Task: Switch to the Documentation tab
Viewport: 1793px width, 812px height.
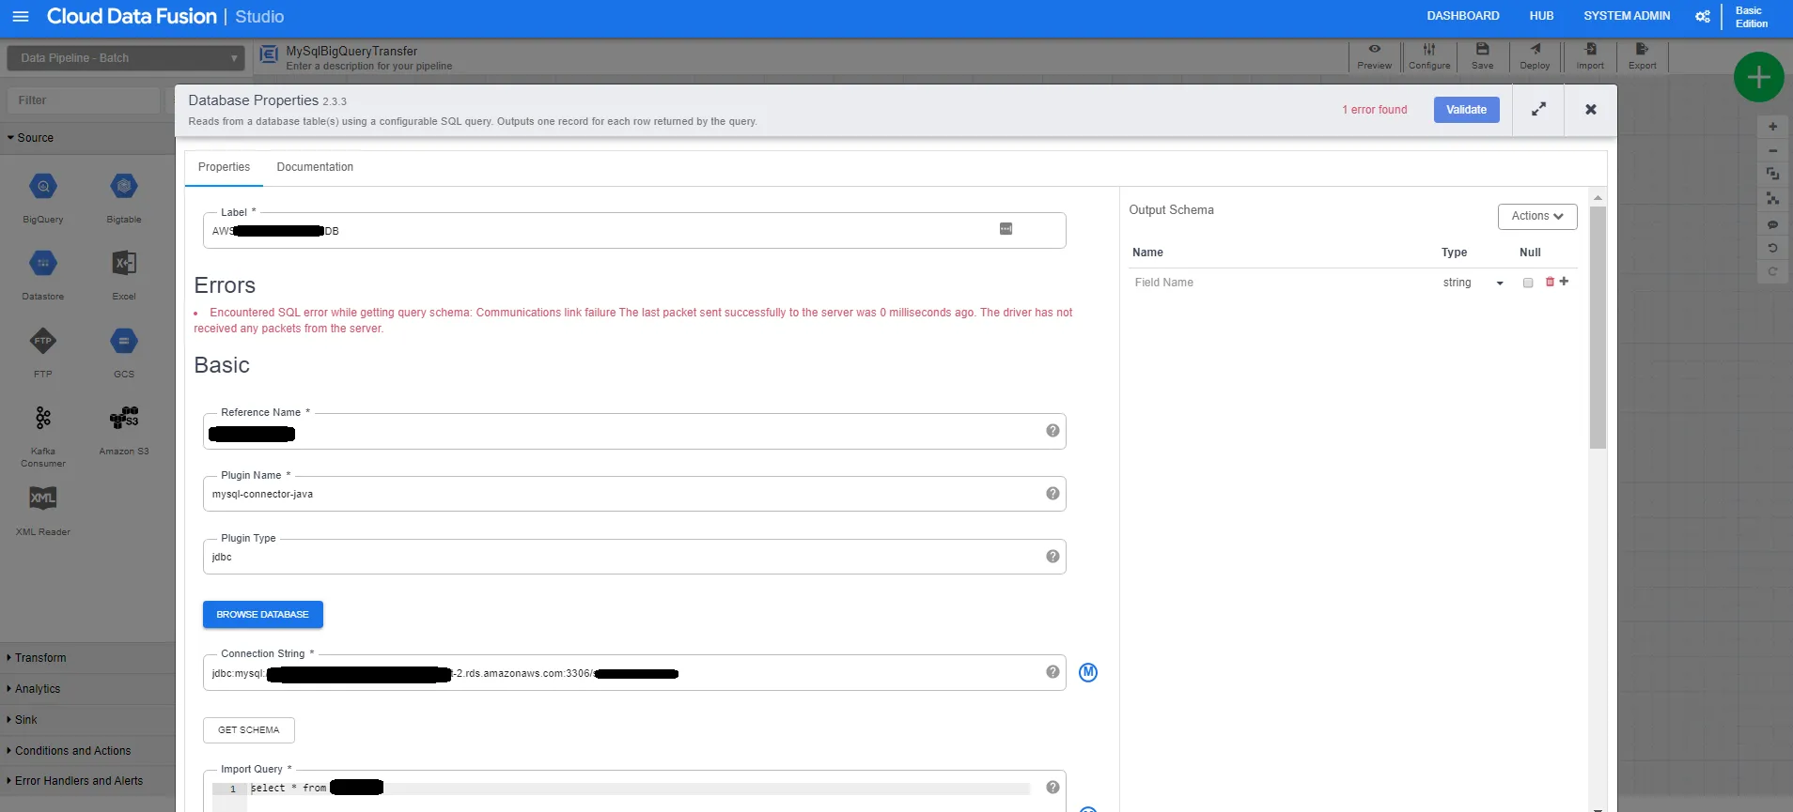Action: coord(315,167)
